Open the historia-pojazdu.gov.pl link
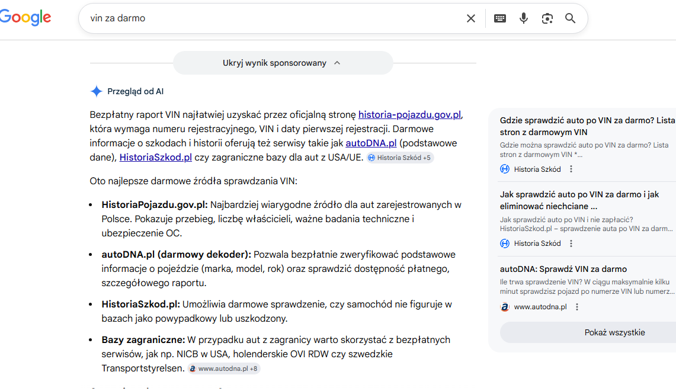 tap(410, 114)
